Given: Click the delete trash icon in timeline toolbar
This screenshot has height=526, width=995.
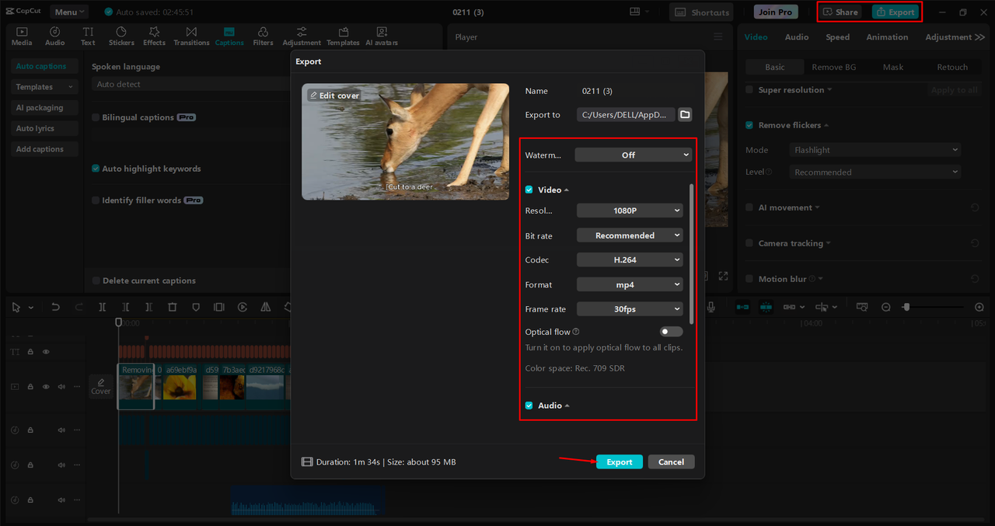Looking at the screenshot, I should tap(173, 308).
